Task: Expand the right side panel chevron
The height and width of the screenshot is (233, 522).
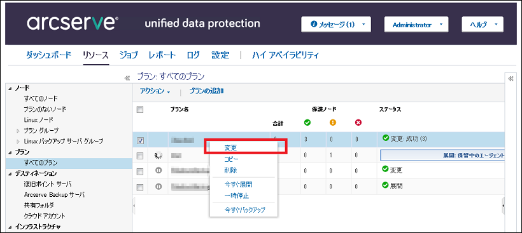Action: [x=511, y=78]
